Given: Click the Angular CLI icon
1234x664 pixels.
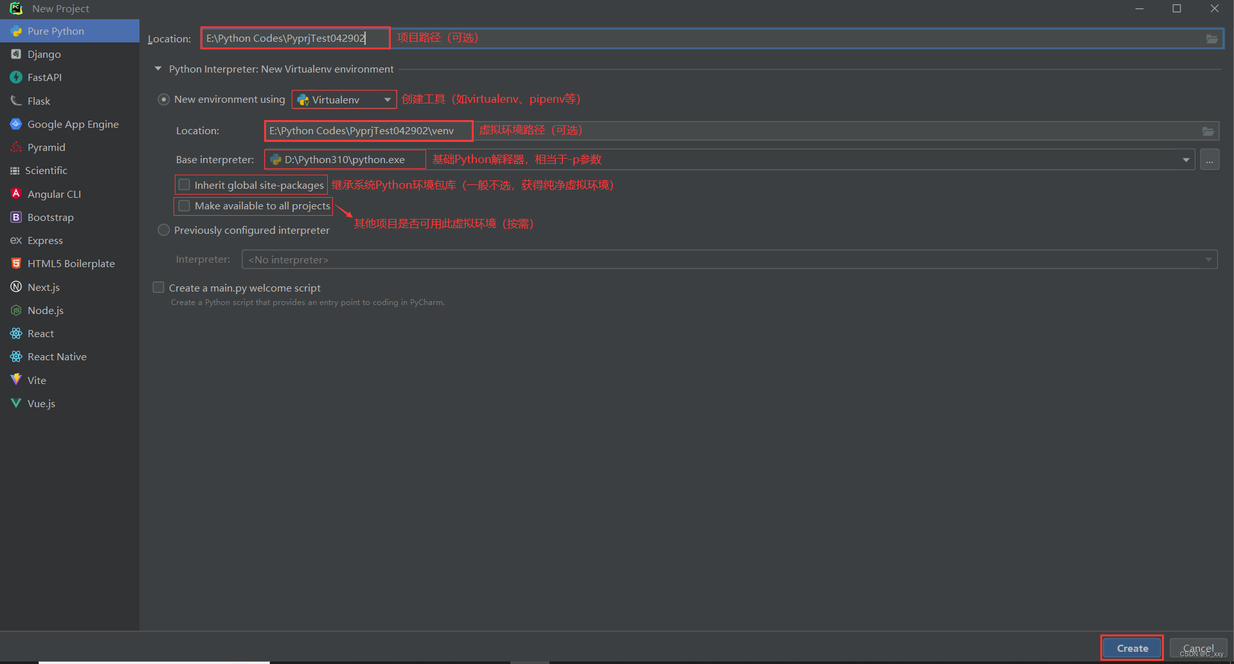Looking at the screenshot, I should [x=16, y=193].
